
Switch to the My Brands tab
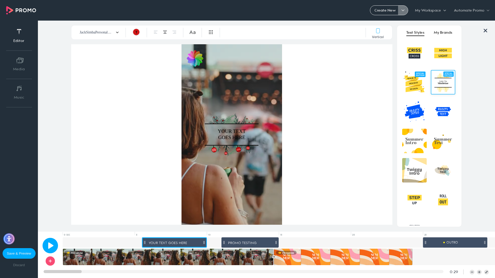click(443, 32)
